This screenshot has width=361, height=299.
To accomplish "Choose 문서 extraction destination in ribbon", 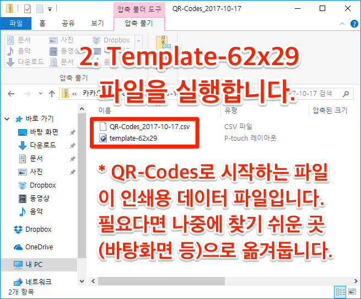I will point(19,40).
